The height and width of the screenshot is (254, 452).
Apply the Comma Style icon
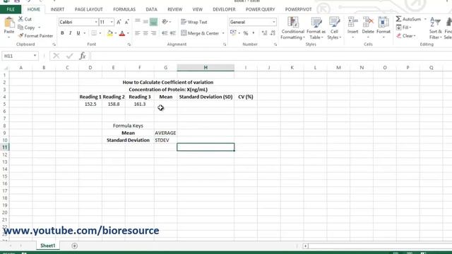click(x=254, y=33)
